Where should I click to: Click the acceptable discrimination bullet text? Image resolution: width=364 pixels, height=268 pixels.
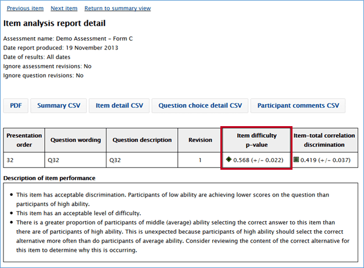tap(173, 199)
